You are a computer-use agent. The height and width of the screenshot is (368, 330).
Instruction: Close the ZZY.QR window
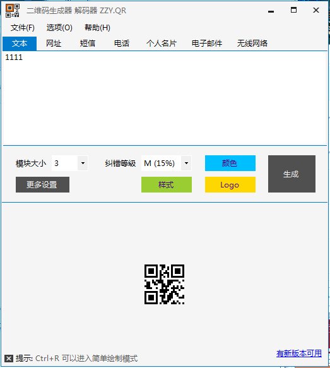click(x=316, y=10)
